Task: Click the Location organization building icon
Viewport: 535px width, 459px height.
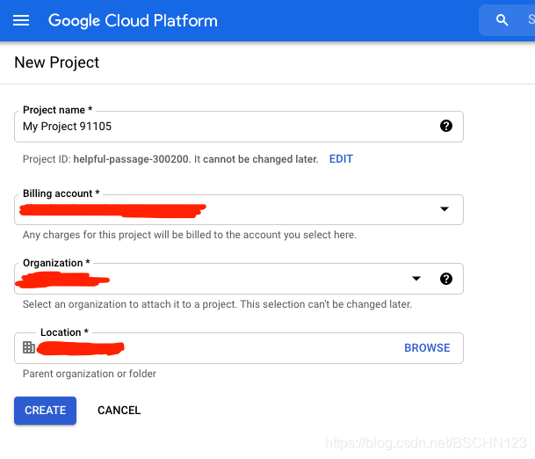Action: (x=29, y=347)
